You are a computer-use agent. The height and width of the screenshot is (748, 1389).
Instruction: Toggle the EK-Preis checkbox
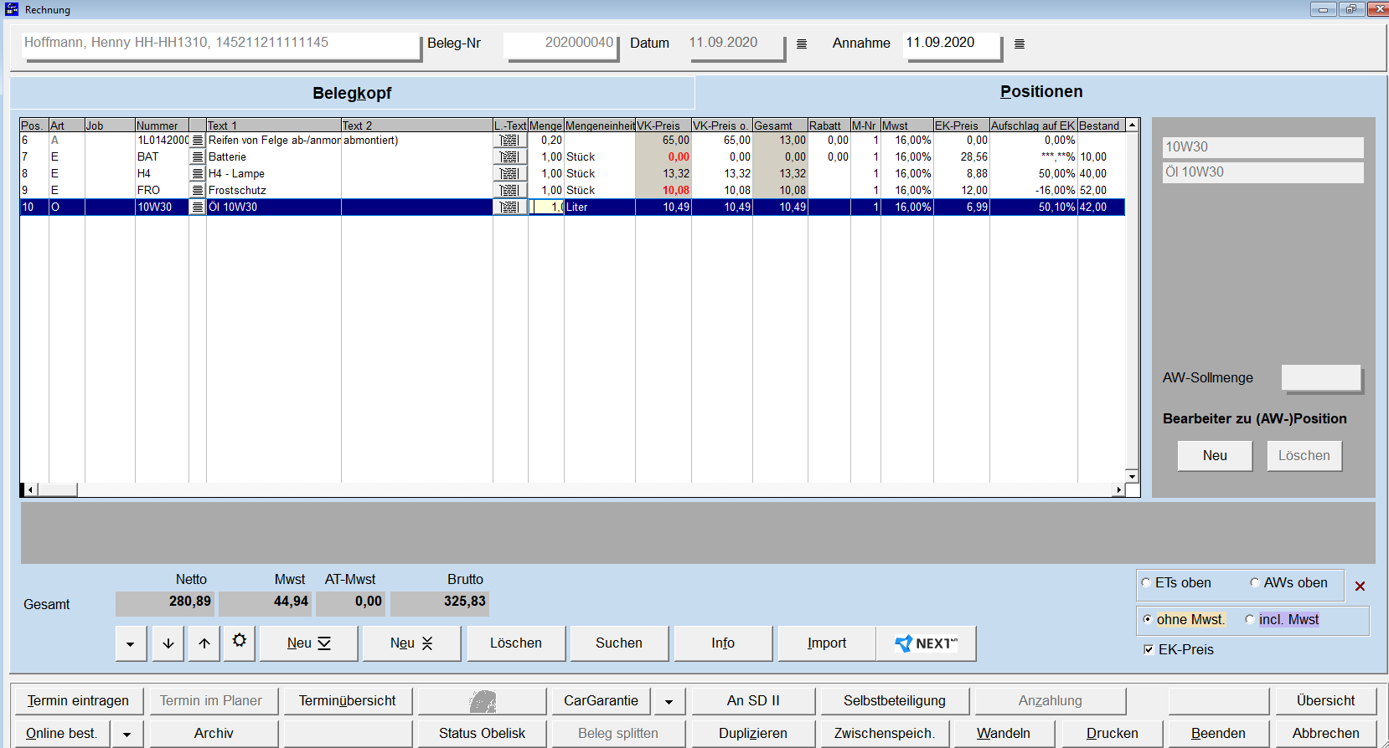(x=1149, y=650)
